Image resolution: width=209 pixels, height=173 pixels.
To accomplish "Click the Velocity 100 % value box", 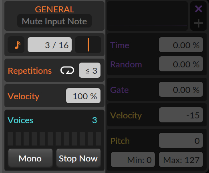I will coord(83,96).
